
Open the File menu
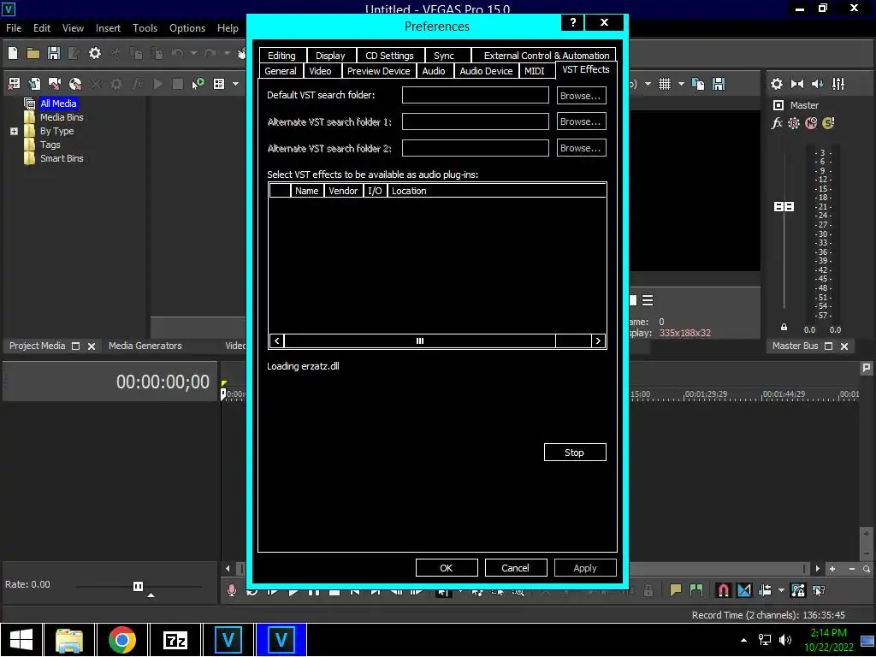tap(14, 28)
